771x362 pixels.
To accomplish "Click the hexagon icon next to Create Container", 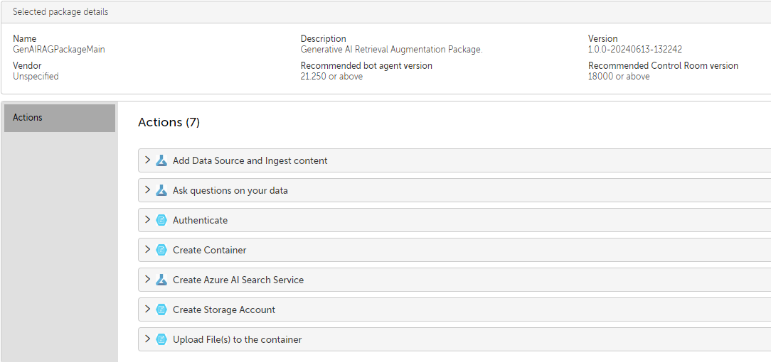I will [x=161, y=250].
